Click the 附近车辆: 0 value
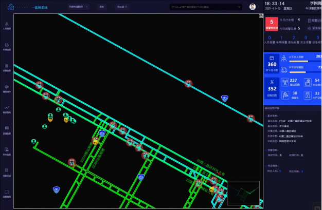Screen dimensions: 322x210 click(x=302, y=171)
